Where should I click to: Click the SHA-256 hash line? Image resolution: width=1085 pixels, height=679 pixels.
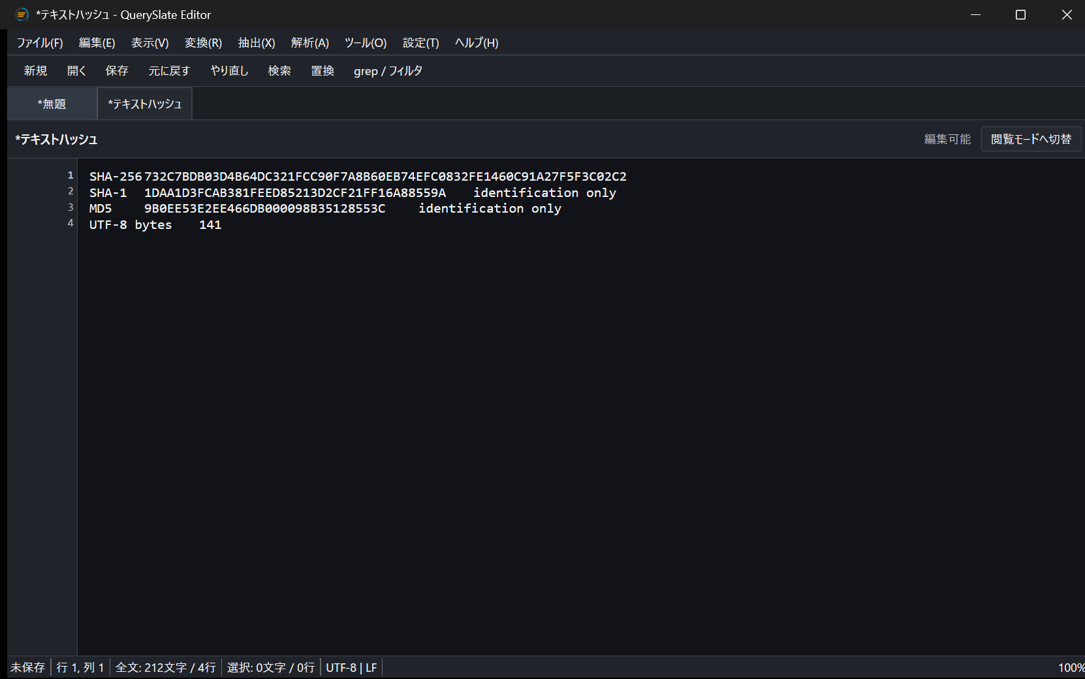click(x=358, y=177)
